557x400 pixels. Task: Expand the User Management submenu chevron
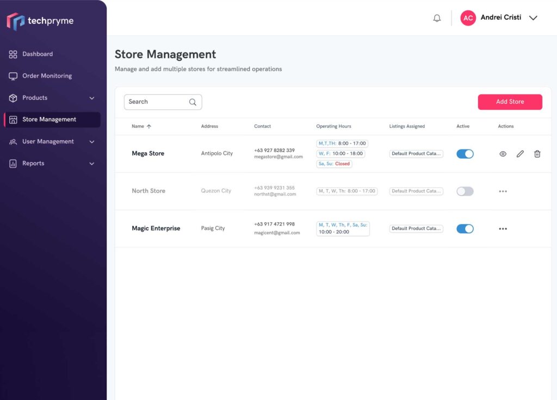click(x=91, y=142)
